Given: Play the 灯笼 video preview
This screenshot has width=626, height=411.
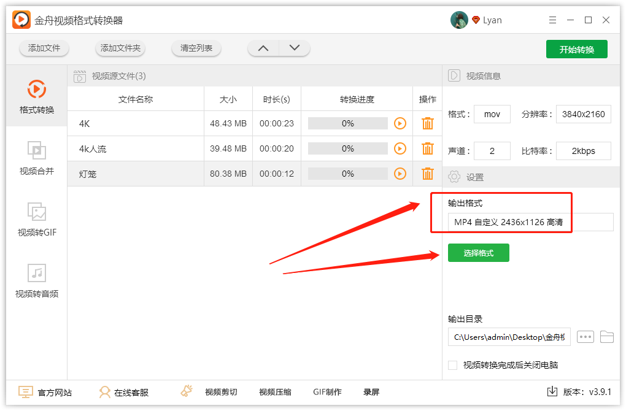Looking at the screenshot, I should [x=400, y=173].
